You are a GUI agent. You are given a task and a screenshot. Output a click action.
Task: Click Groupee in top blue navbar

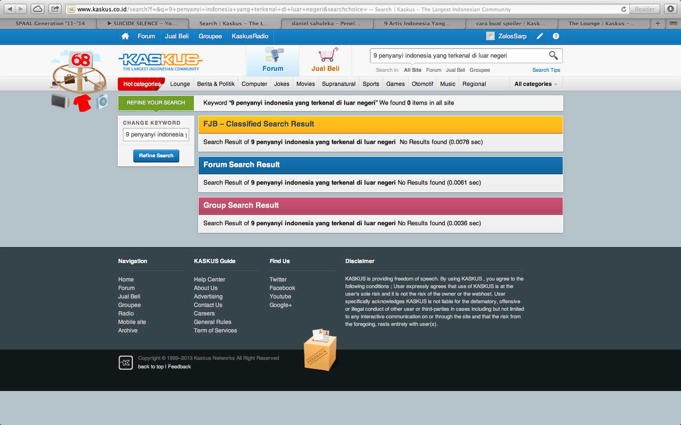point(210,36)
